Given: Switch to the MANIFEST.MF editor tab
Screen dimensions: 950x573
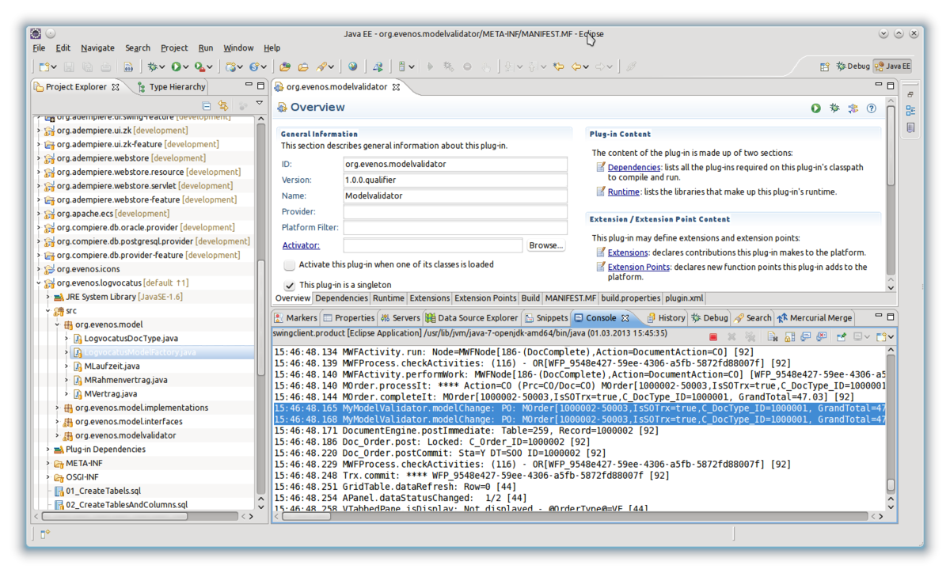Looking at the screenshot, I should (570, 298).
